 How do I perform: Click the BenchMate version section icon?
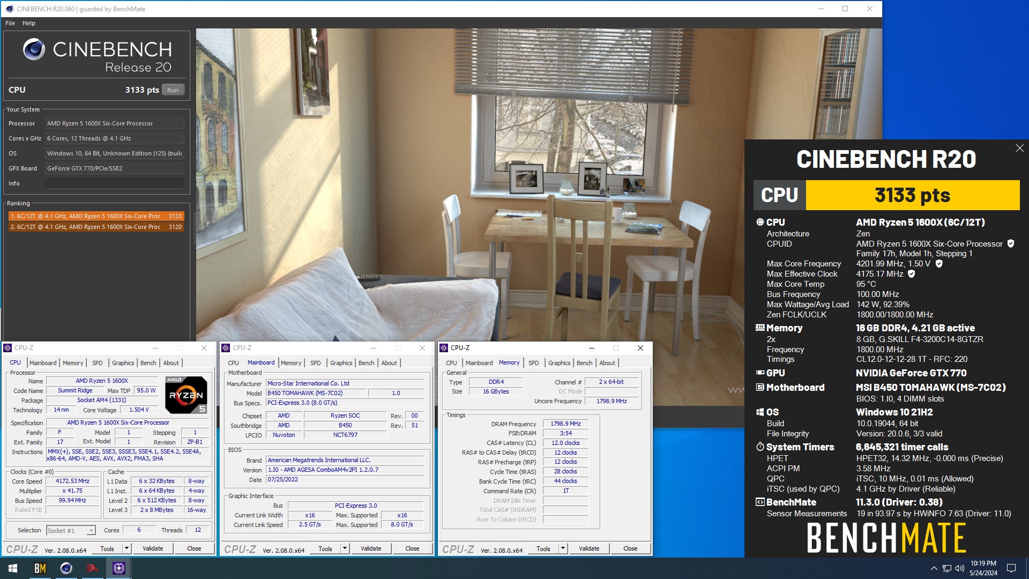pos(760,502)
